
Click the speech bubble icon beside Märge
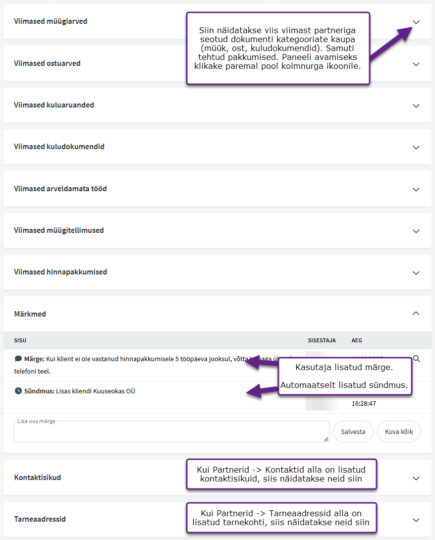point(18,359)
